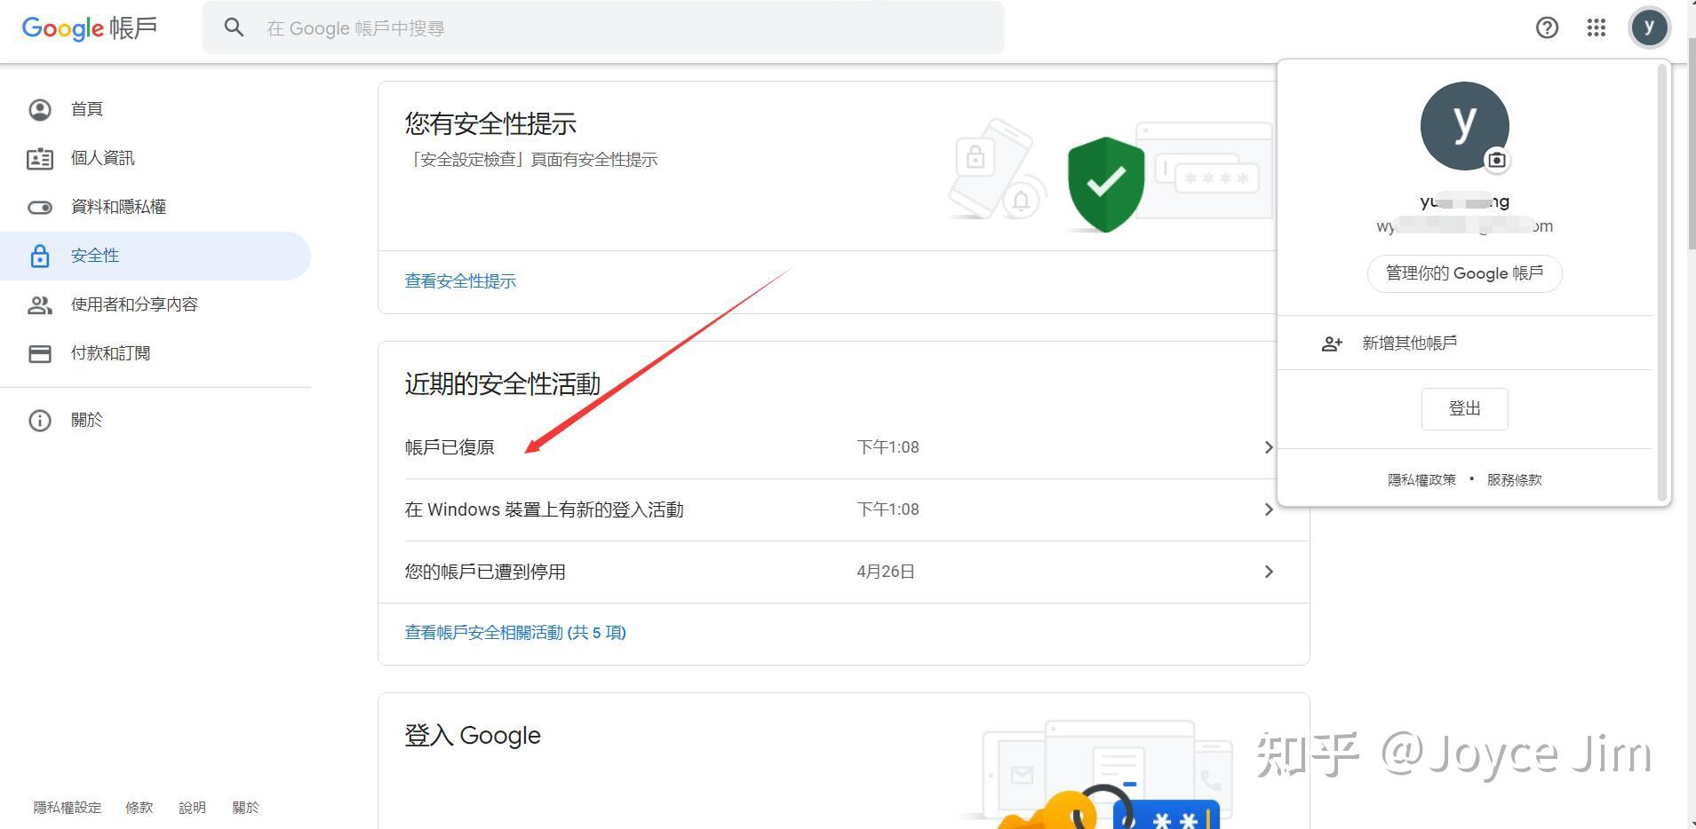The image size is (1696, 829).
Task: Click the 資料和隱私權 toggle icon
Action: point(40,207)
